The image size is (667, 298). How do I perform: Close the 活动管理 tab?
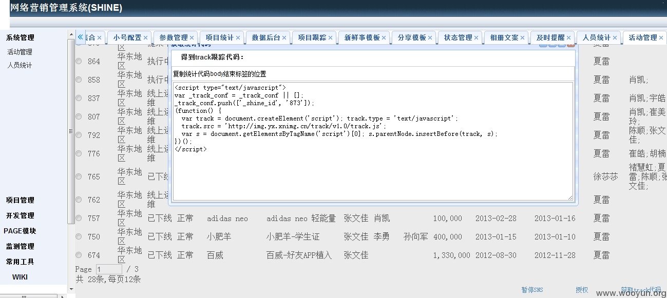[x=661, y=37]
